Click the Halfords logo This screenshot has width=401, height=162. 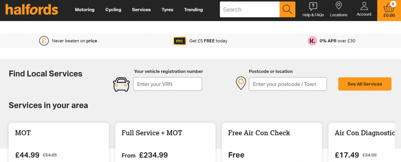[x=32, y=10]
